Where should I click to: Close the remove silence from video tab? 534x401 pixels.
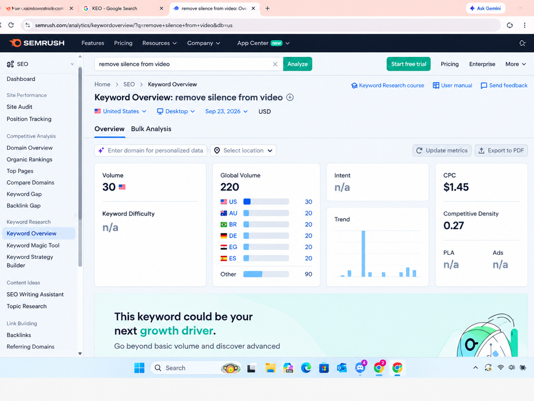pos(253,8)
